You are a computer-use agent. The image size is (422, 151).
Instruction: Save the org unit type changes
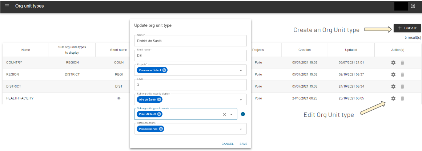click(x=243, y=144)
